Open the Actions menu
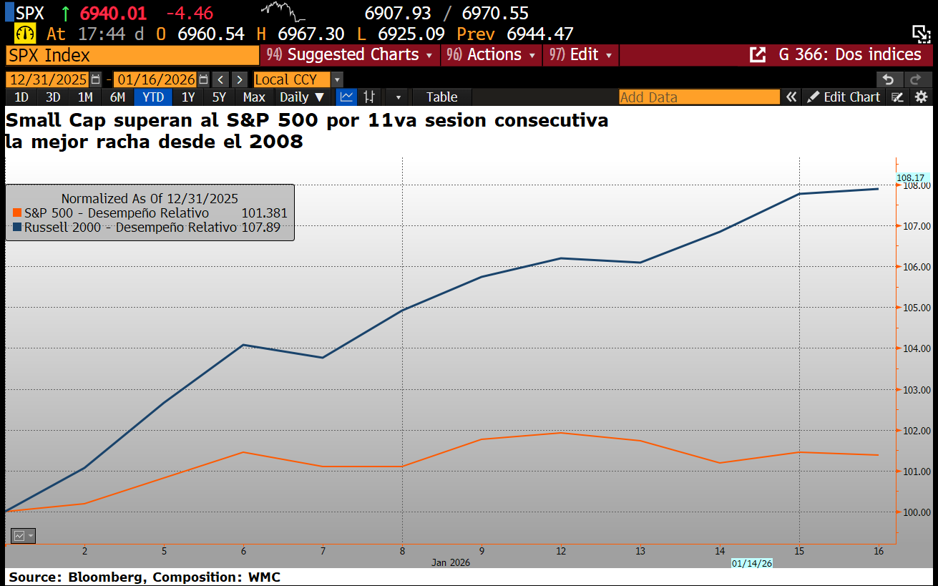This screenshot has height=586, width=938. pos(491,55)
